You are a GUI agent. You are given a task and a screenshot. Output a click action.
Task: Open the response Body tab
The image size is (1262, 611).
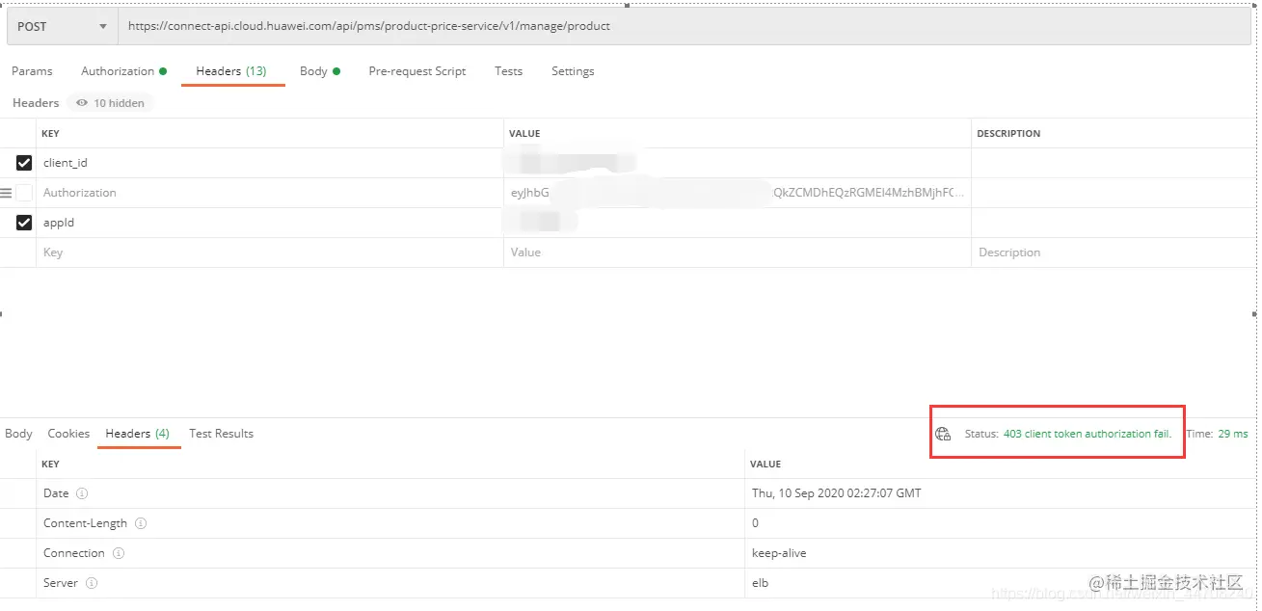pyautogui.click(x=18, y=434)
